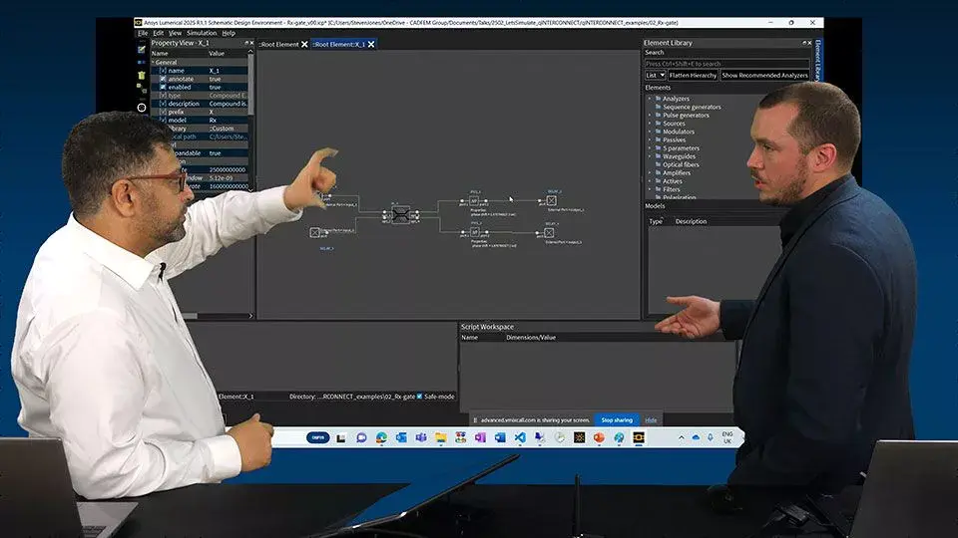Open the File menu
Image resolution: width=958 pixels, height=538 pixels.
pyautogui.click(x=143, y=33)
